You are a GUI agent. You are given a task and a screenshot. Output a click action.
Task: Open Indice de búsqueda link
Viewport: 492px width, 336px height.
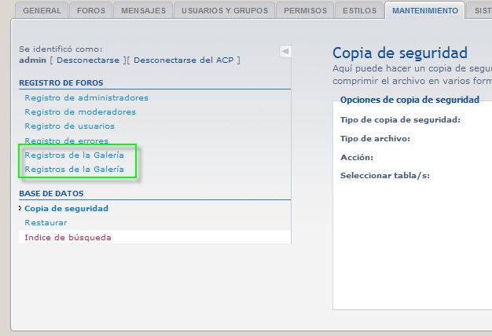68,237
